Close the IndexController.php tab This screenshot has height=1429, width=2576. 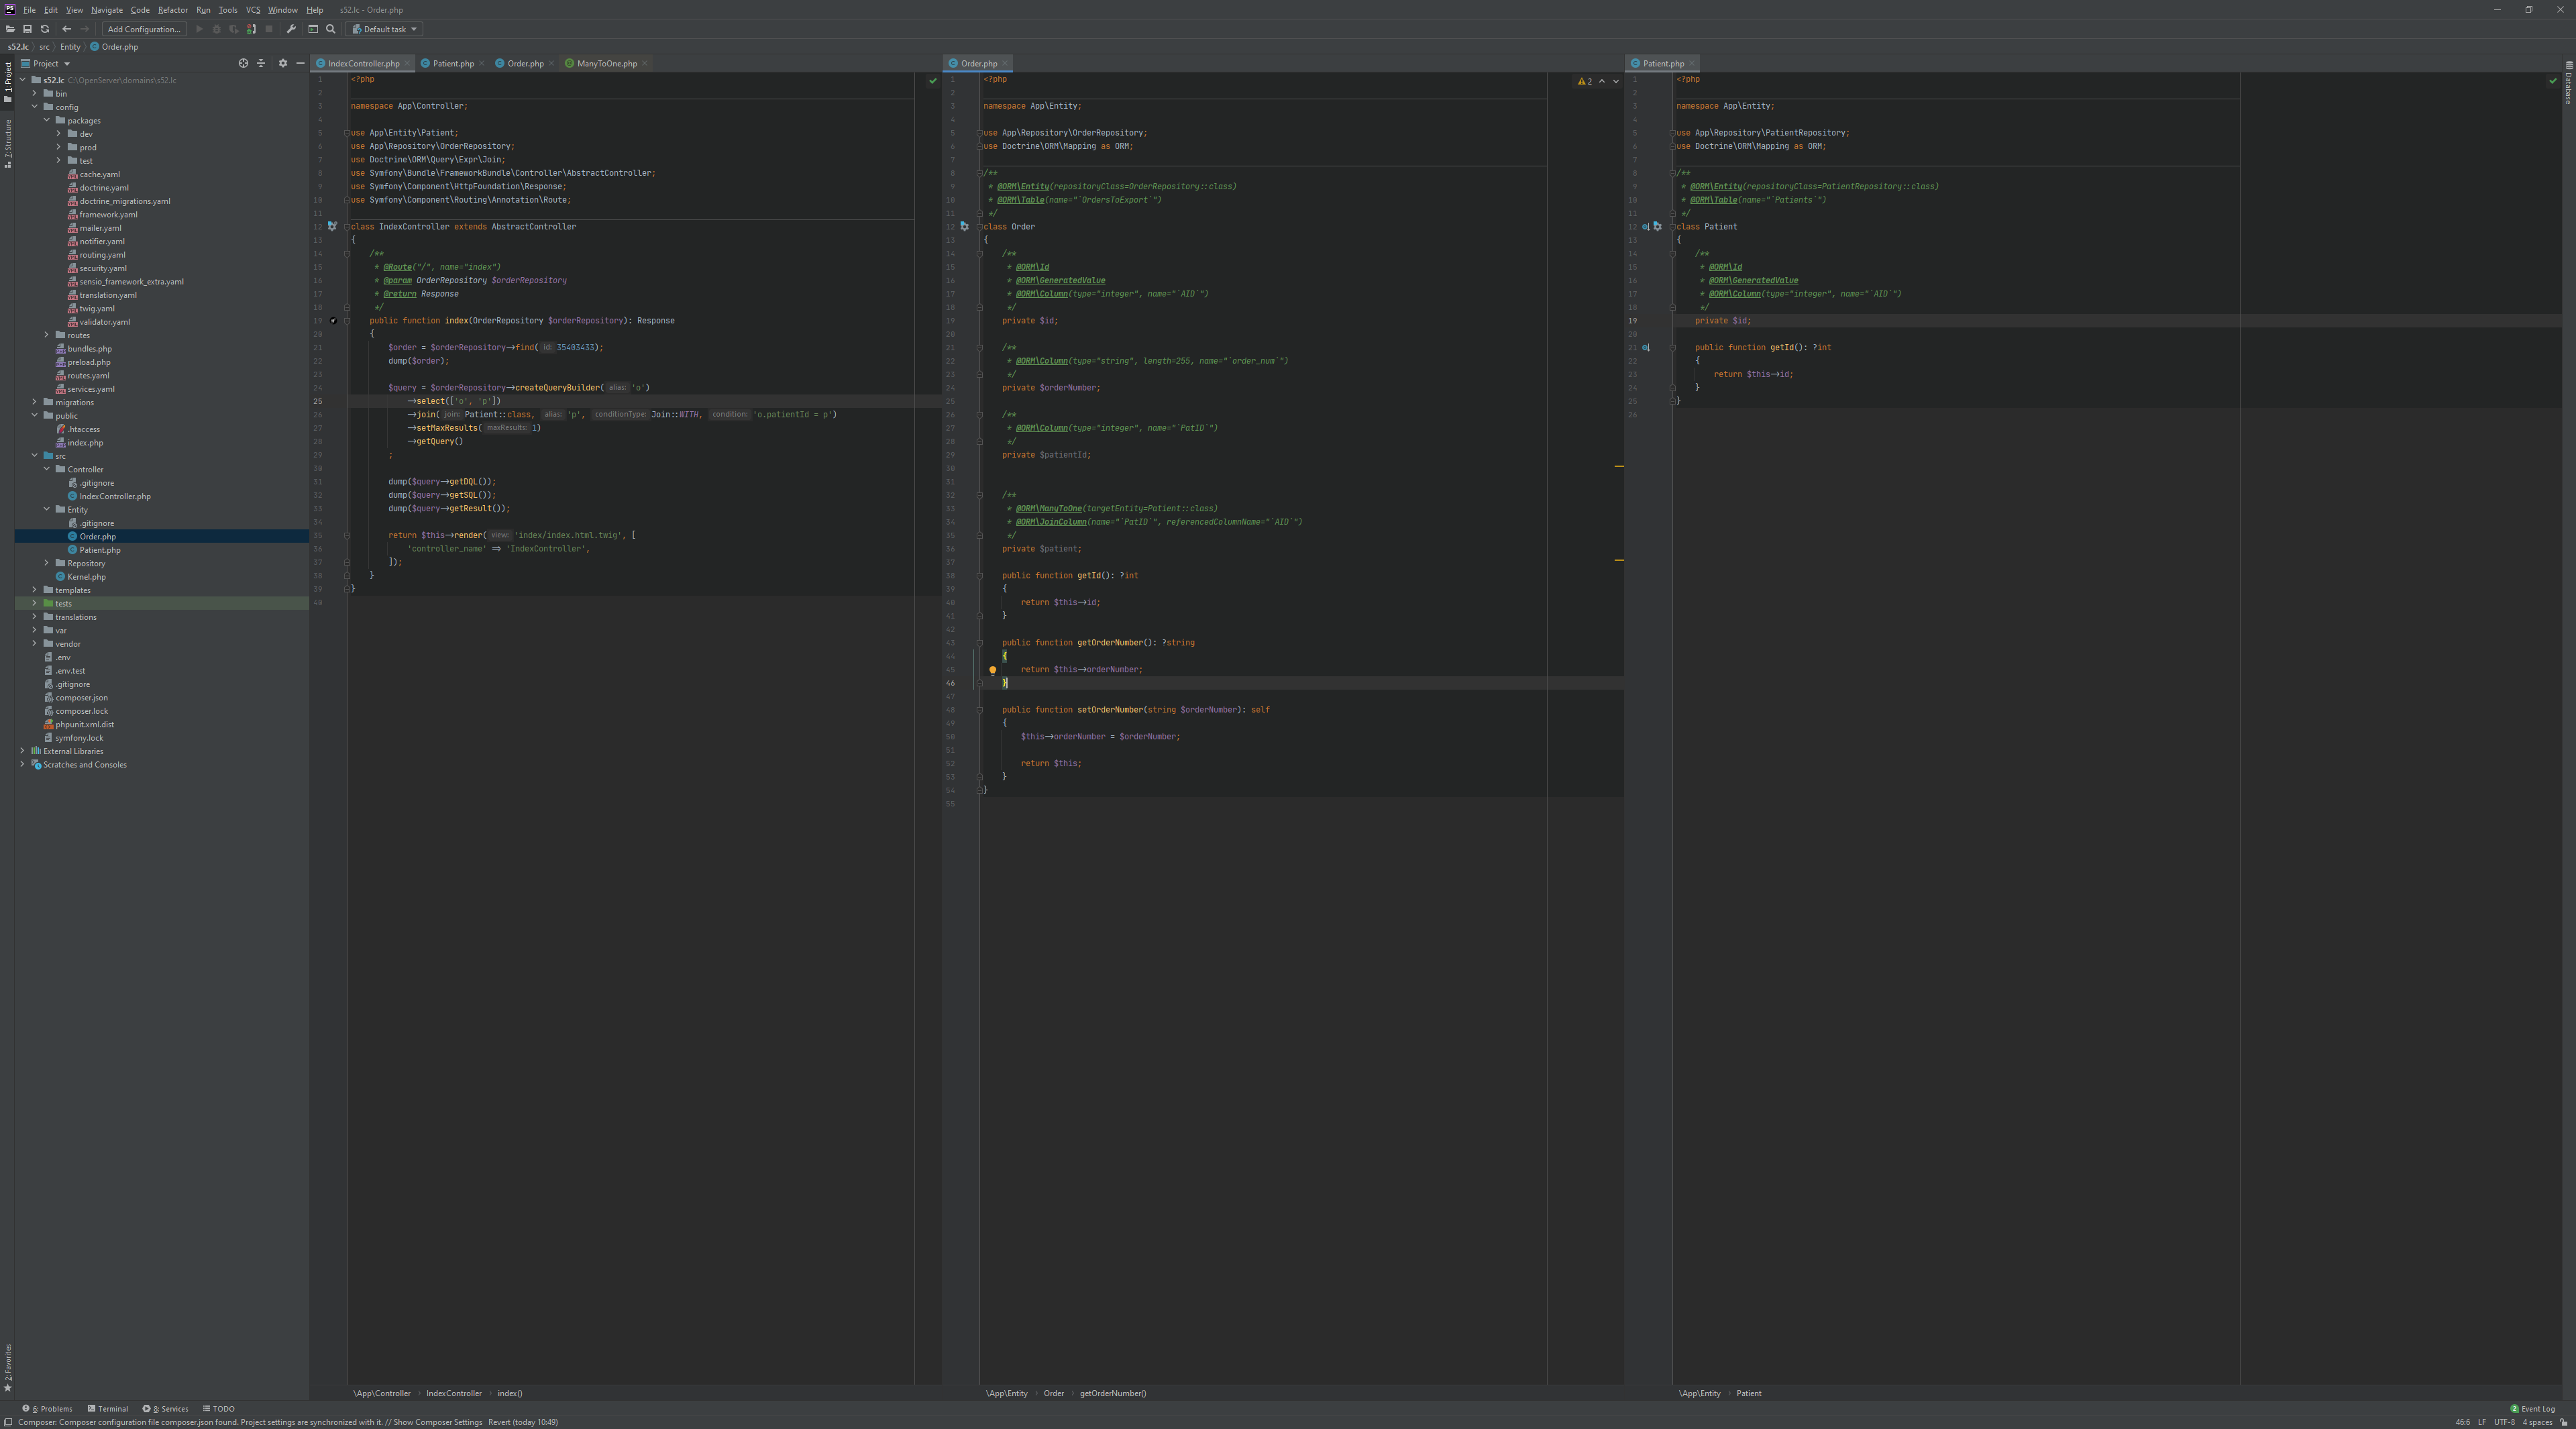pyautogui.click(x=408, y=64)
